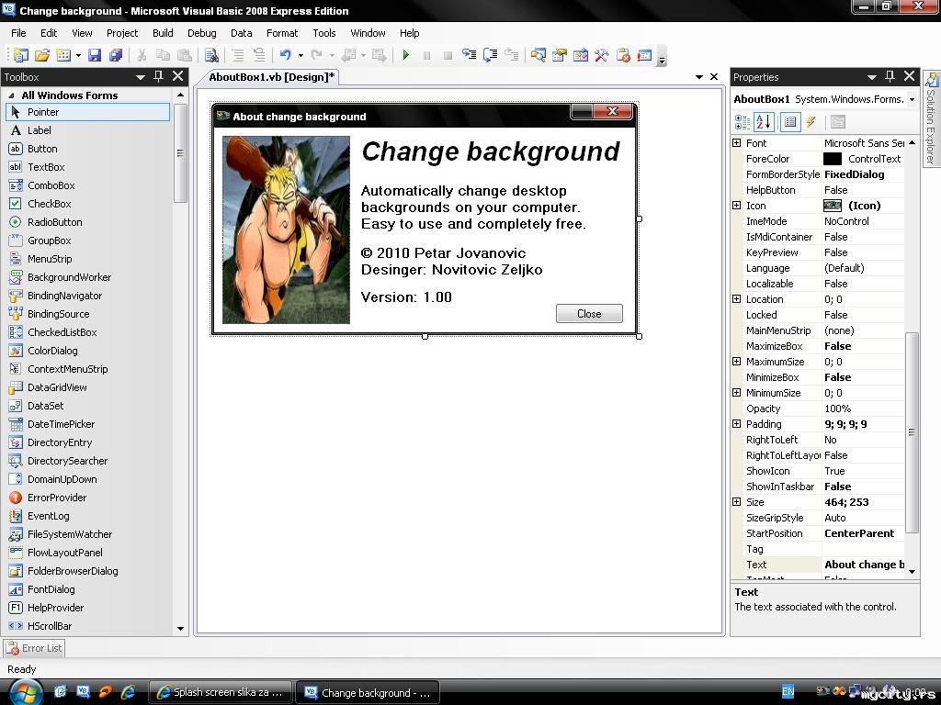Sort properties alphabetically with A-Z icon

coord(764,122)
